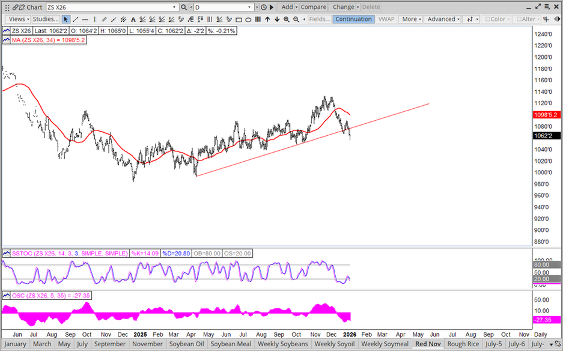Screen dimensions: 563x351
Task: Click the next interval right arrow
Action: [257, 7]
